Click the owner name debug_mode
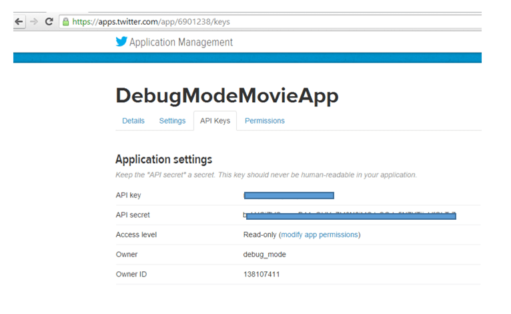The width and height of the screenshot is (511, 314). click(x=265, y=255)
